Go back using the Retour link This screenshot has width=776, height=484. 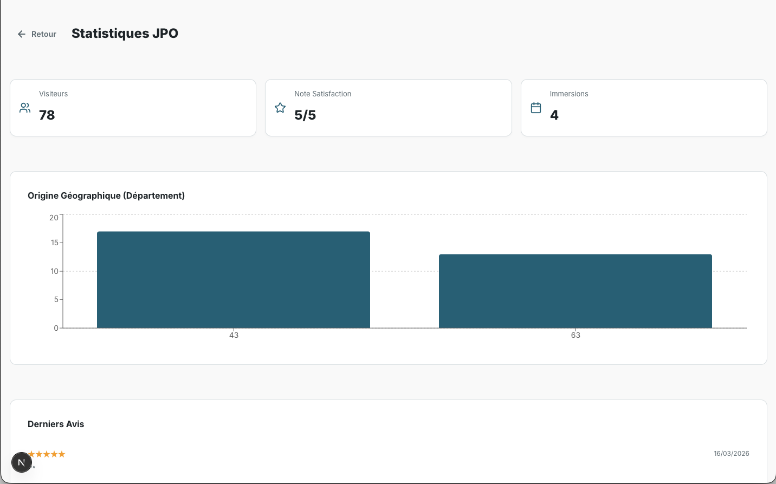tap(43, 34)
